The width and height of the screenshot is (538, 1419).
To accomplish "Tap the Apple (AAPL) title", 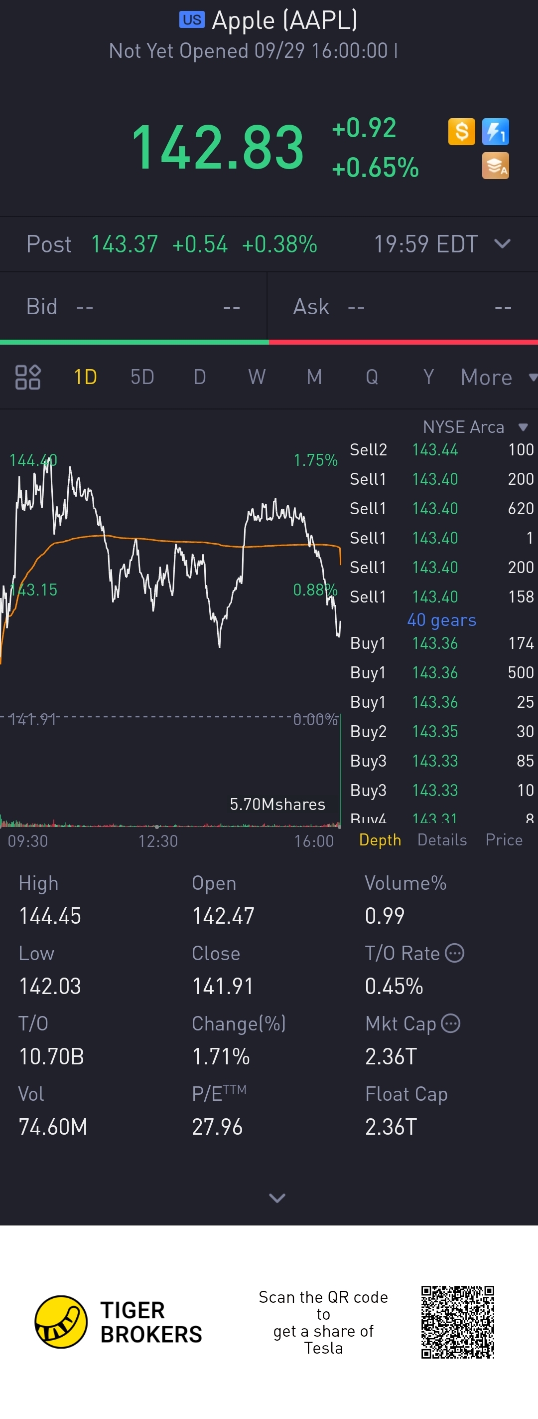I will (x=284, y=20).
